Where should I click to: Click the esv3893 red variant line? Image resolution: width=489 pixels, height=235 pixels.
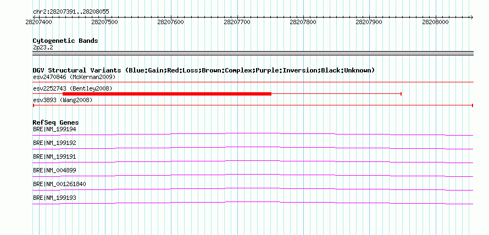[253, 105]
